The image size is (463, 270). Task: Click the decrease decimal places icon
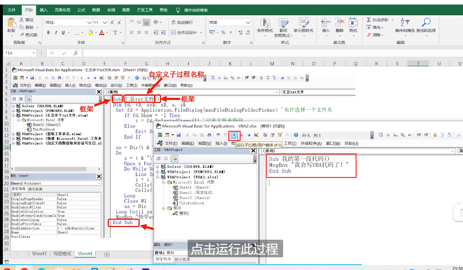tap(248, 32)
